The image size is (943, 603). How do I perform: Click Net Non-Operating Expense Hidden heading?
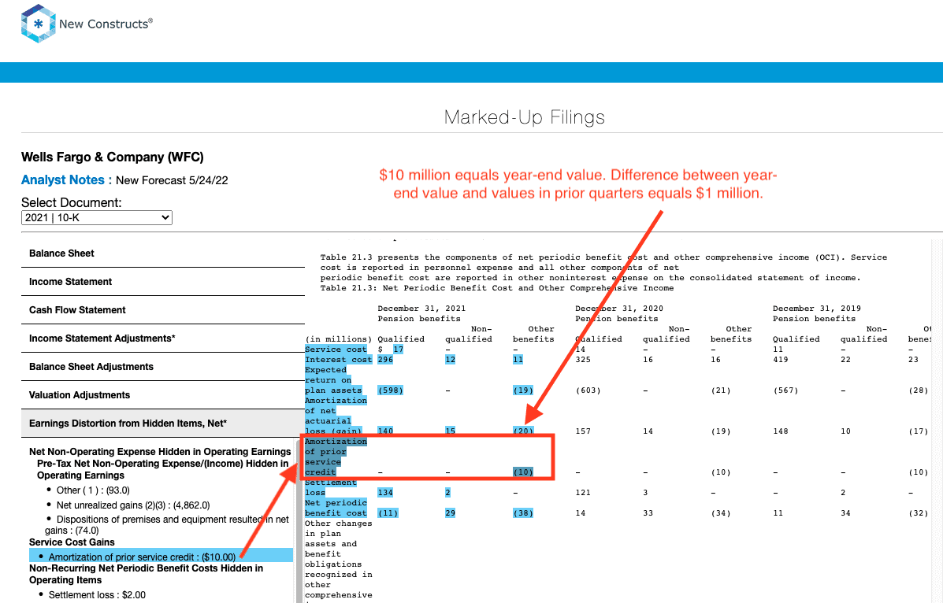(x=160, y=452)
